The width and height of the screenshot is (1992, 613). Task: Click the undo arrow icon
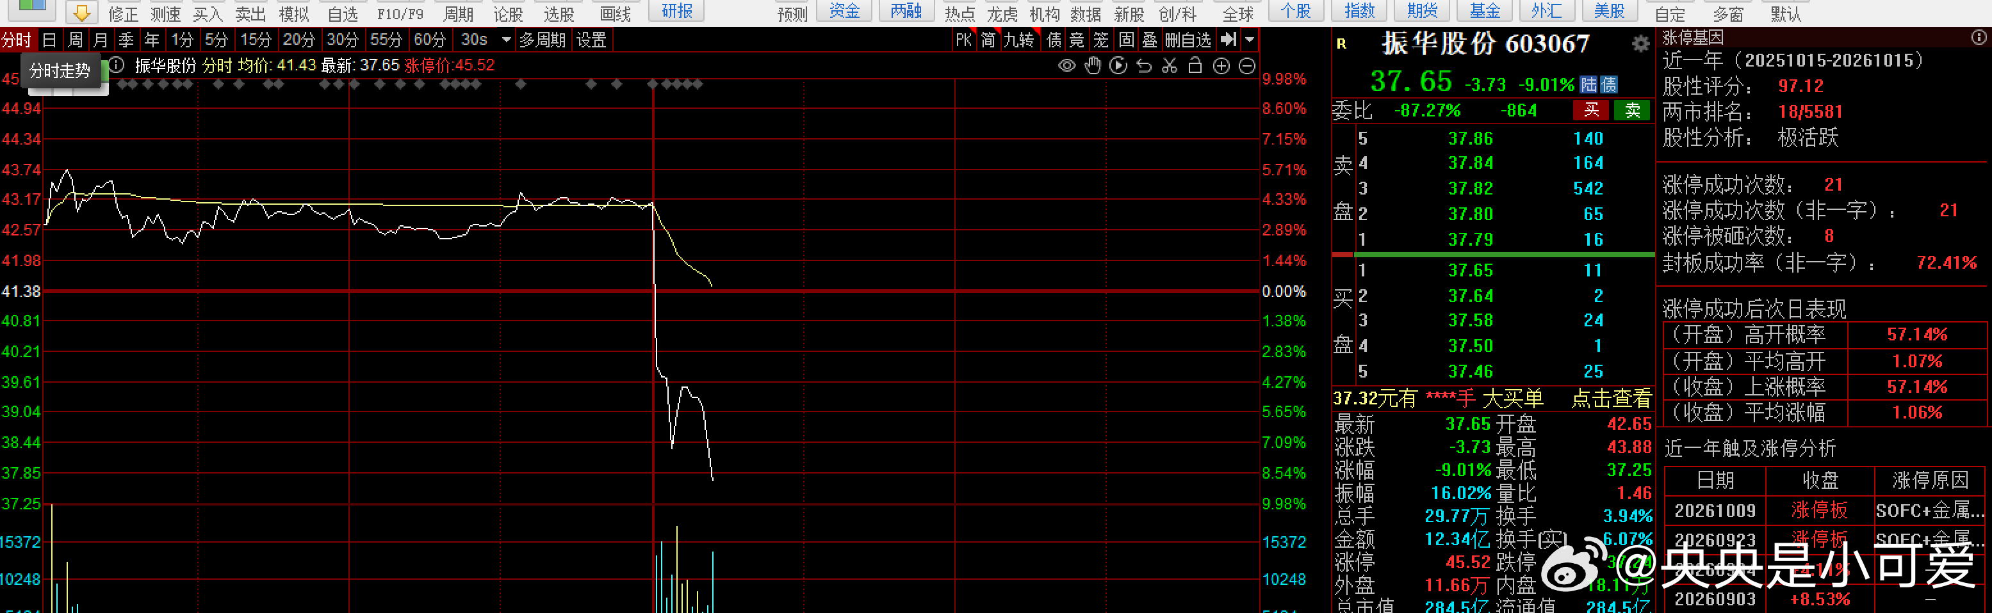click(x=1144, y=66)
